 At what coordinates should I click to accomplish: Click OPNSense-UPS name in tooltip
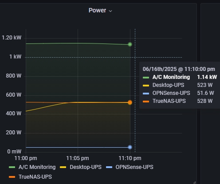click(x=171, y=93)
